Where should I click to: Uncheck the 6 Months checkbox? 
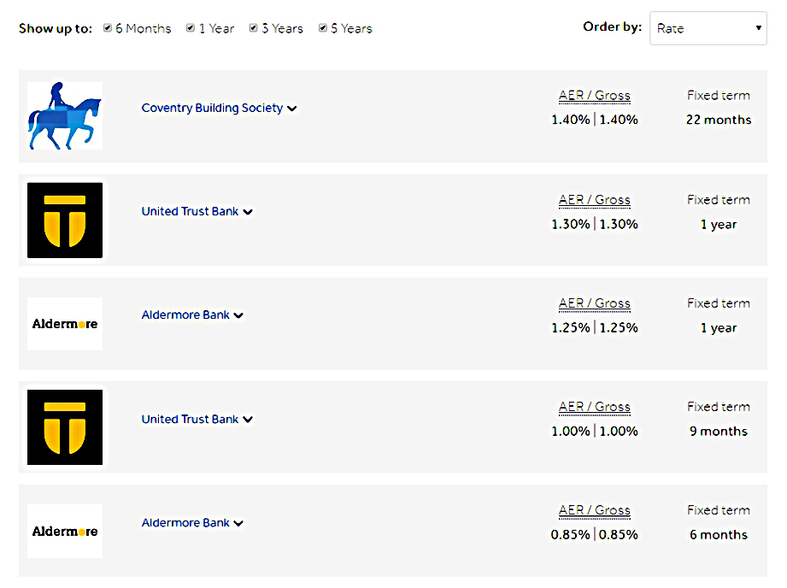(x=108, y=28)
